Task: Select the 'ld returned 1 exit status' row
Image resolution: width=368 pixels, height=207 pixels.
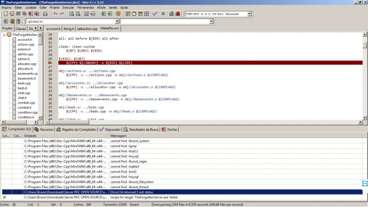Action: click(x=182, y=192)
